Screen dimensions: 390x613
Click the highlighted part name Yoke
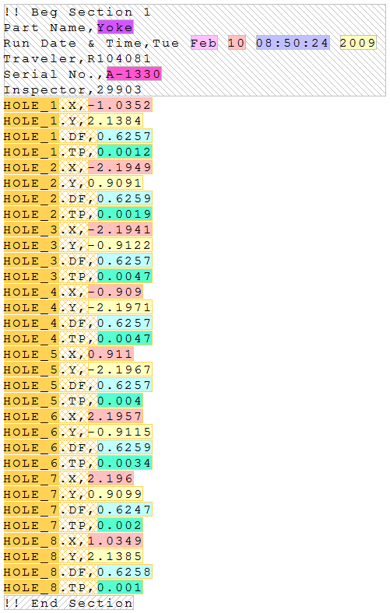115,27
